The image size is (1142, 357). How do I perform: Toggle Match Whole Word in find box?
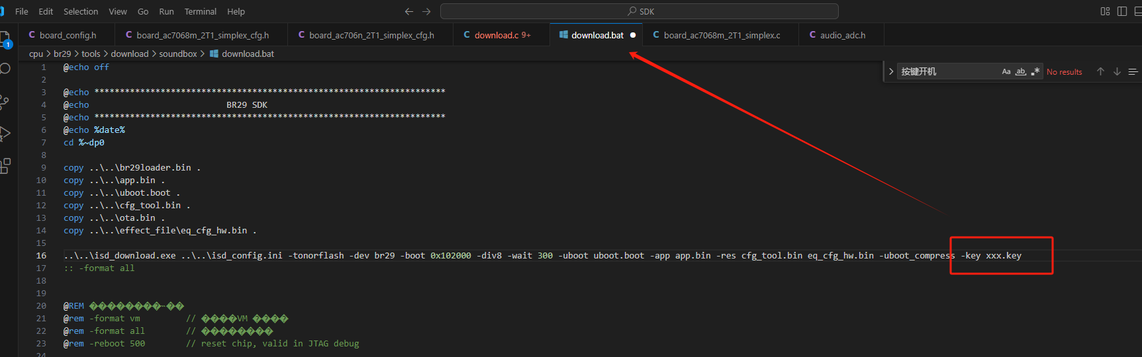point(1021,71)
